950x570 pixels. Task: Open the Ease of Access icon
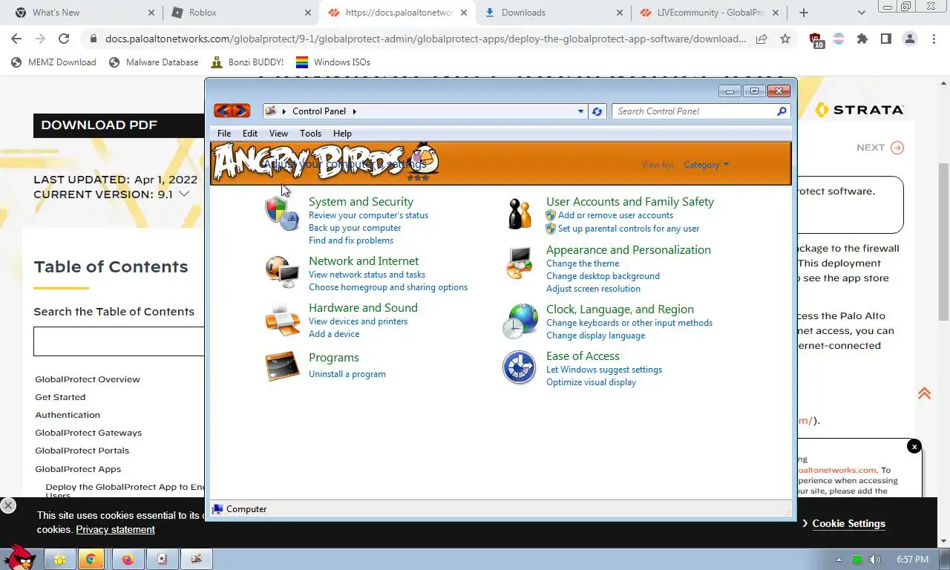coord(520,367)
